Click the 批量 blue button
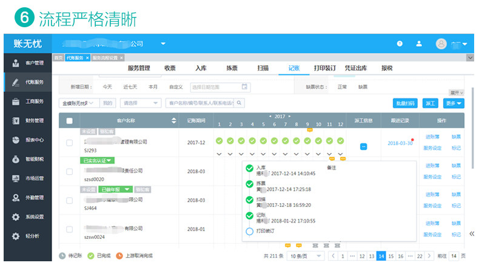Image resolution: width=479 pixels, height=277 pixels. (x=405, y=103)
